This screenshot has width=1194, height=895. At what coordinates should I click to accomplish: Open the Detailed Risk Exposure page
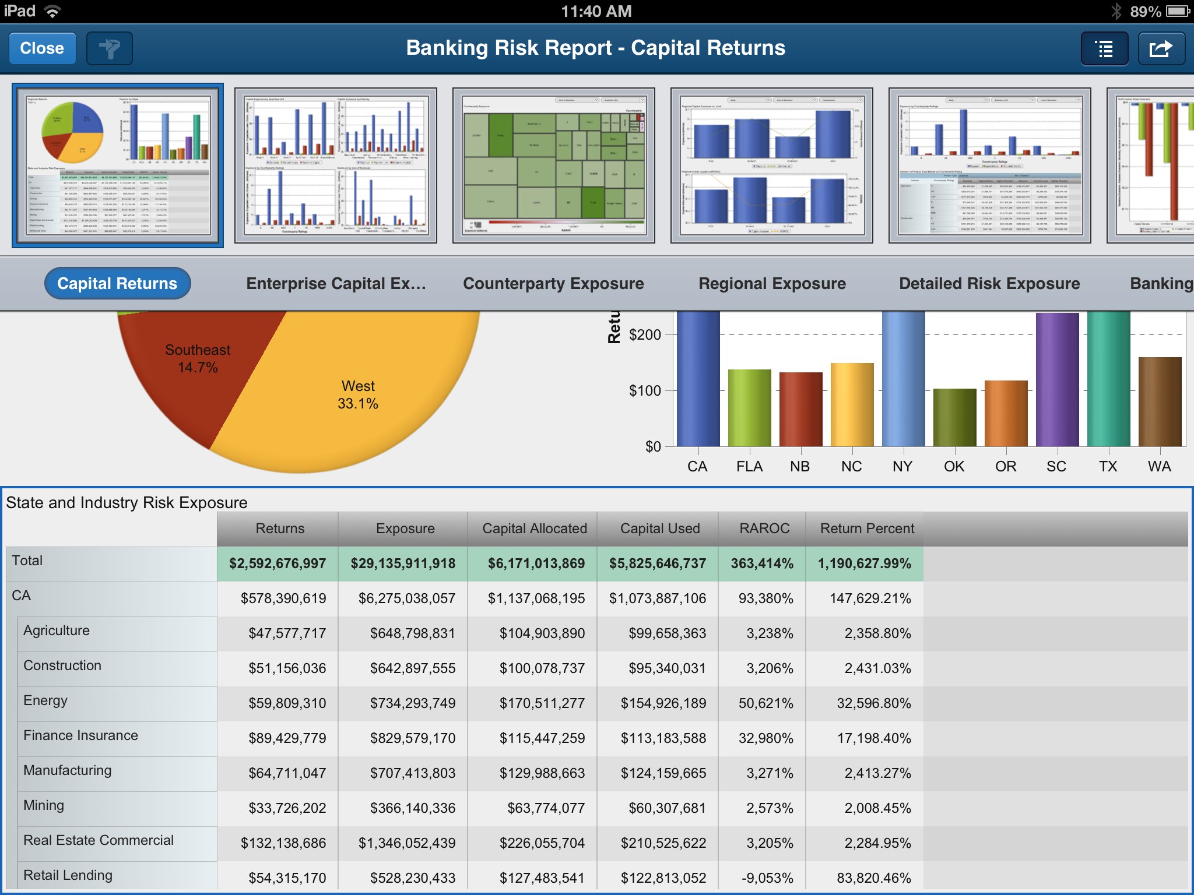tap(989, 283)
